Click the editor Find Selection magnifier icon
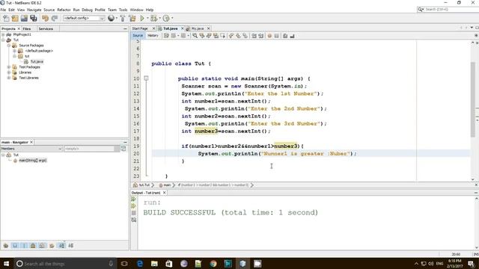Image resolution: width=479 pixels, height=269 pixels. tap(195, 36)
